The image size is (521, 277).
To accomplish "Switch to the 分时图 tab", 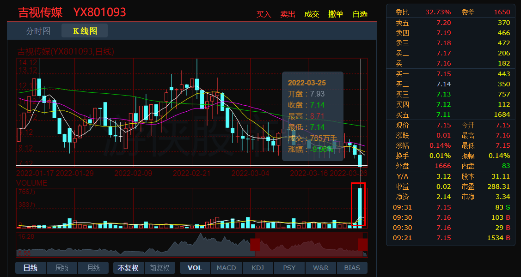I will coord(38,31).
